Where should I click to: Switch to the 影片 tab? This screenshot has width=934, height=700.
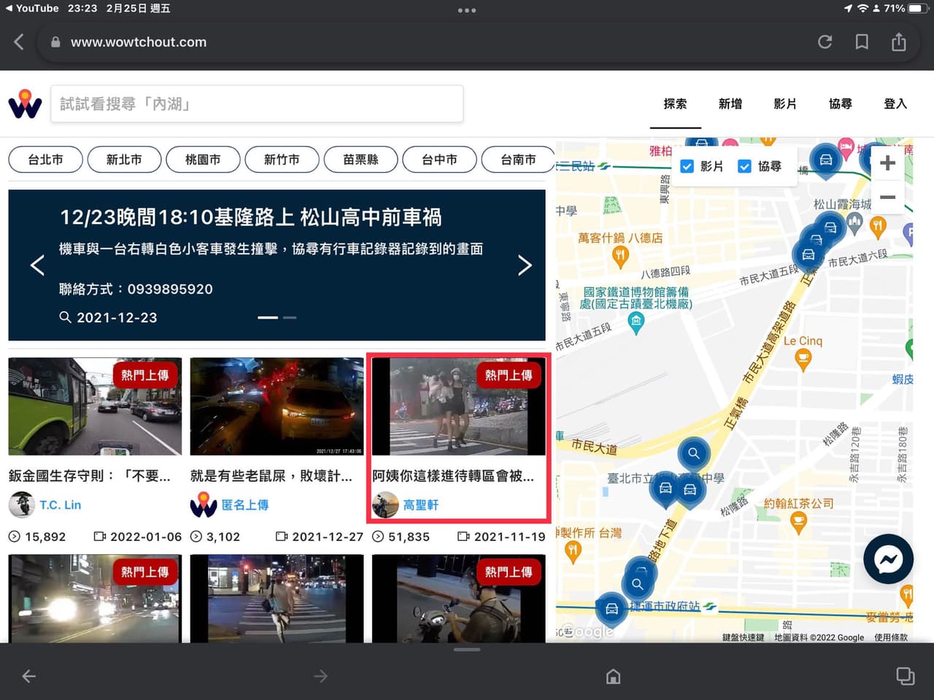pyautogui.click(x=785, y=104)
